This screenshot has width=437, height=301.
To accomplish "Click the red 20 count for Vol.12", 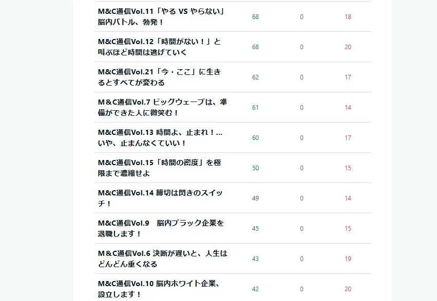I will (348, 47).
